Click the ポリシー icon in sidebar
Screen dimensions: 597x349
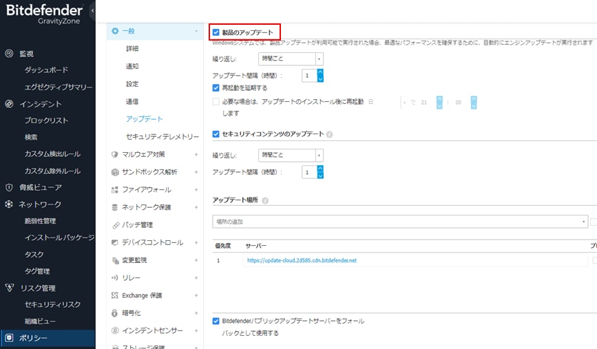(x=9, y=337)
